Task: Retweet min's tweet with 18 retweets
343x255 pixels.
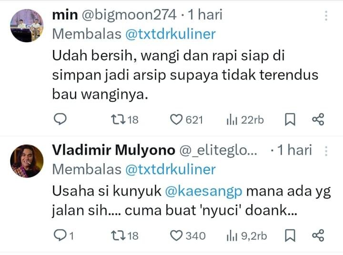Action: point(117,119)
